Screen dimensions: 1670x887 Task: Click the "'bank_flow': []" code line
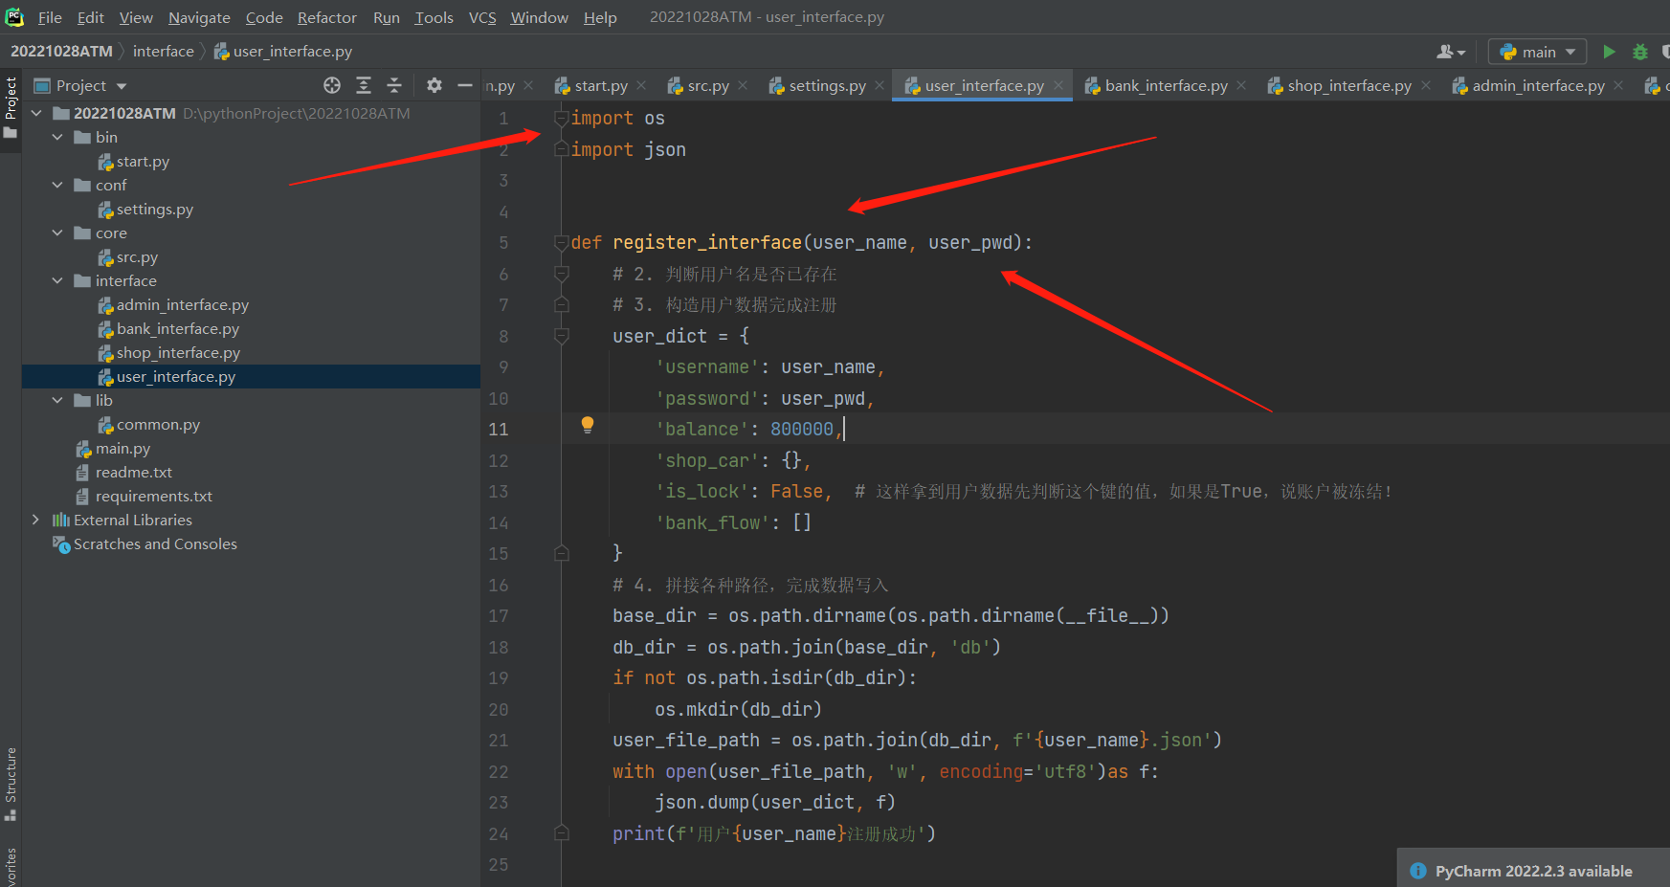coord(733,523)
